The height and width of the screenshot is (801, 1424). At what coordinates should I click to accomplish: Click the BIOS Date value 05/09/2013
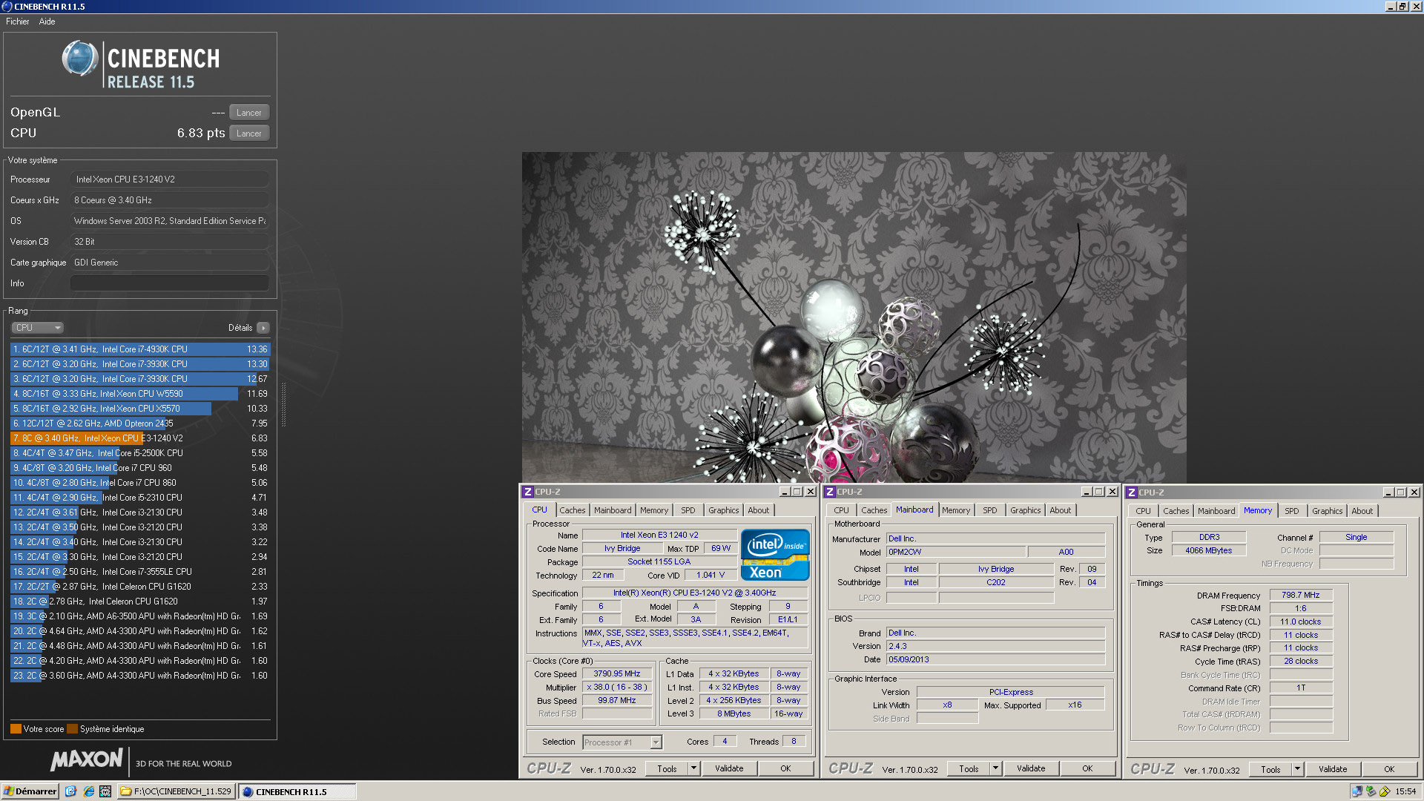point(995,660)
